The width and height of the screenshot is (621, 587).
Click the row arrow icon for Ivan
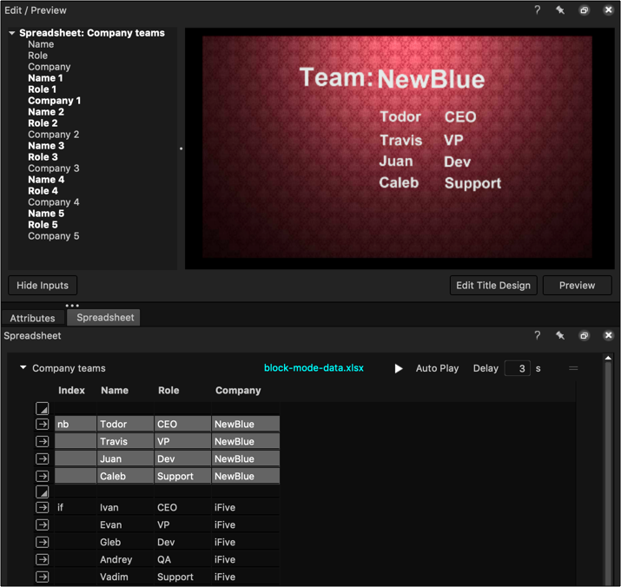point(42,507)
